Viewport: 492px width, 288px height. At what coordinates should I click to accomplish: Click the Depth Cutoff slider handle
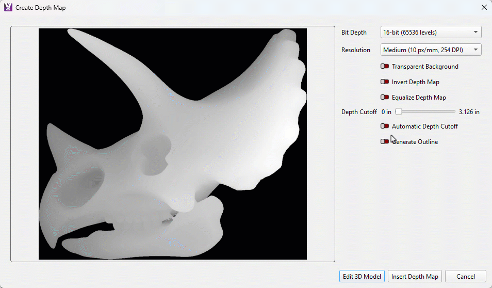(x=399, y=111)
